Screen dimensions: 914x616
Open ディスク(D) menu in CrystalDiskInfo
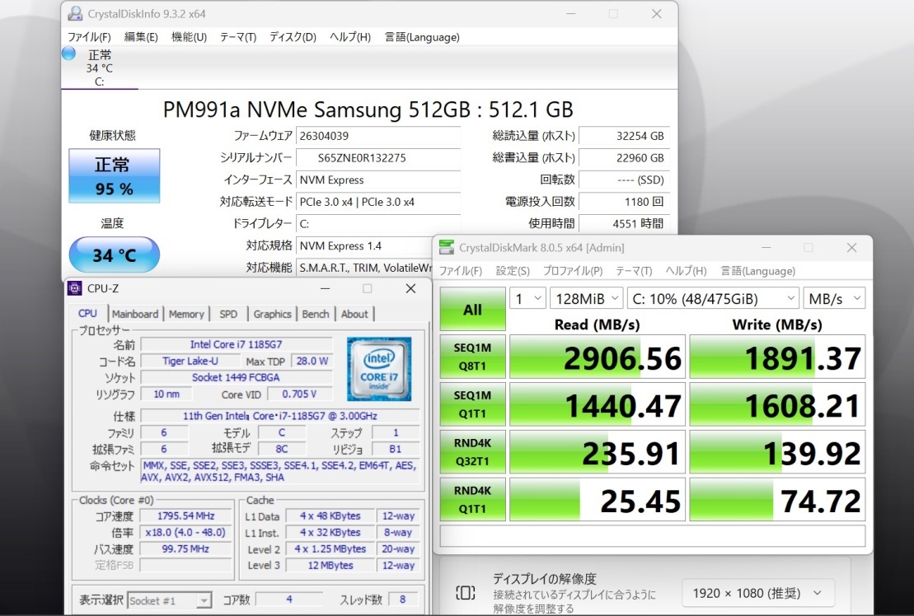(293, 37)
